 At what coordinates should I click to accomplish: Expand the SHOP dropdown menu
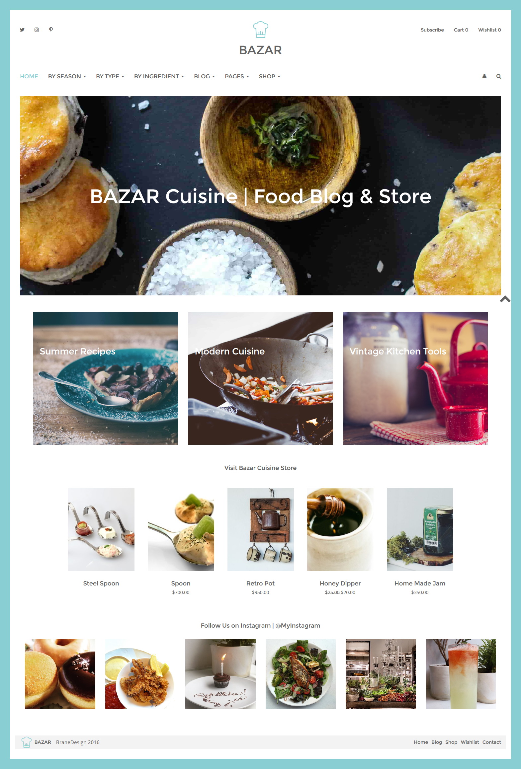coord(270,76)
